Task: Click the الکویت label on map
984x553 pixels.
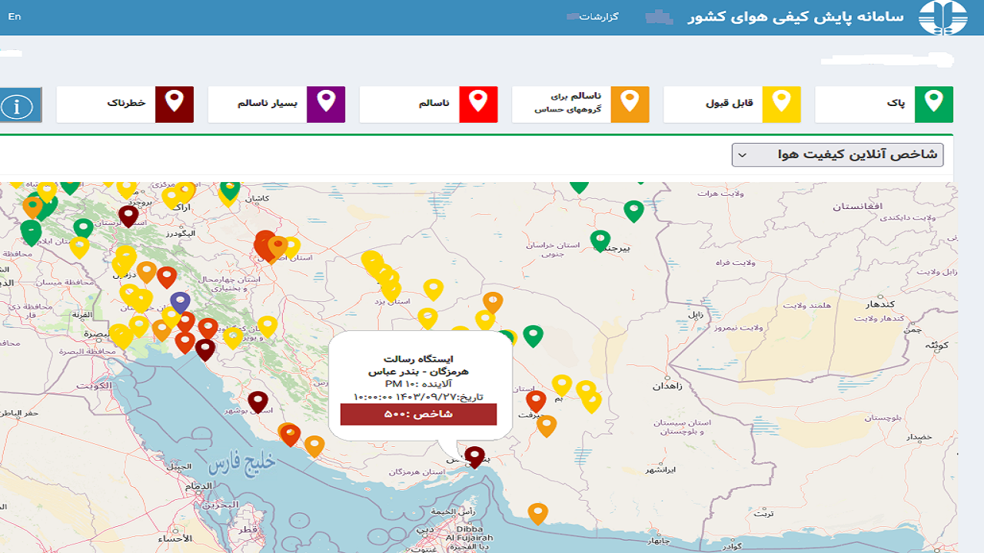Action: click(95, 386)
